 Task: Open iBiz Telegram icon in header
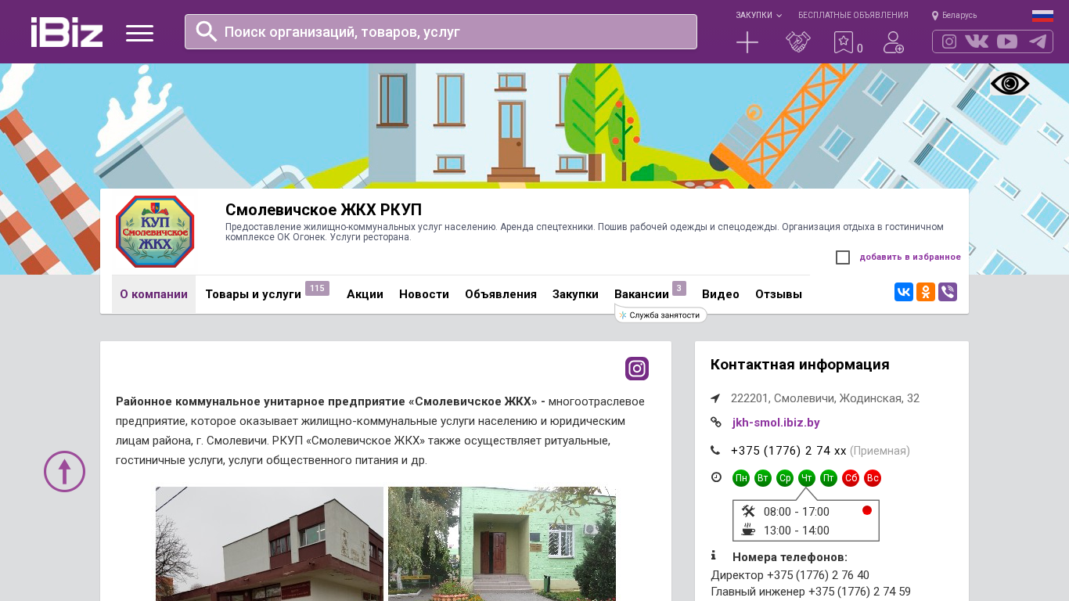1038,41
